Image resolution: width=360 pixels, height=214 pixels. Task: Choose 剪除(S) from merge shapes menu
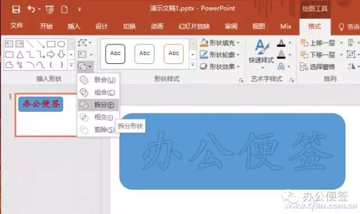point(98,129)
